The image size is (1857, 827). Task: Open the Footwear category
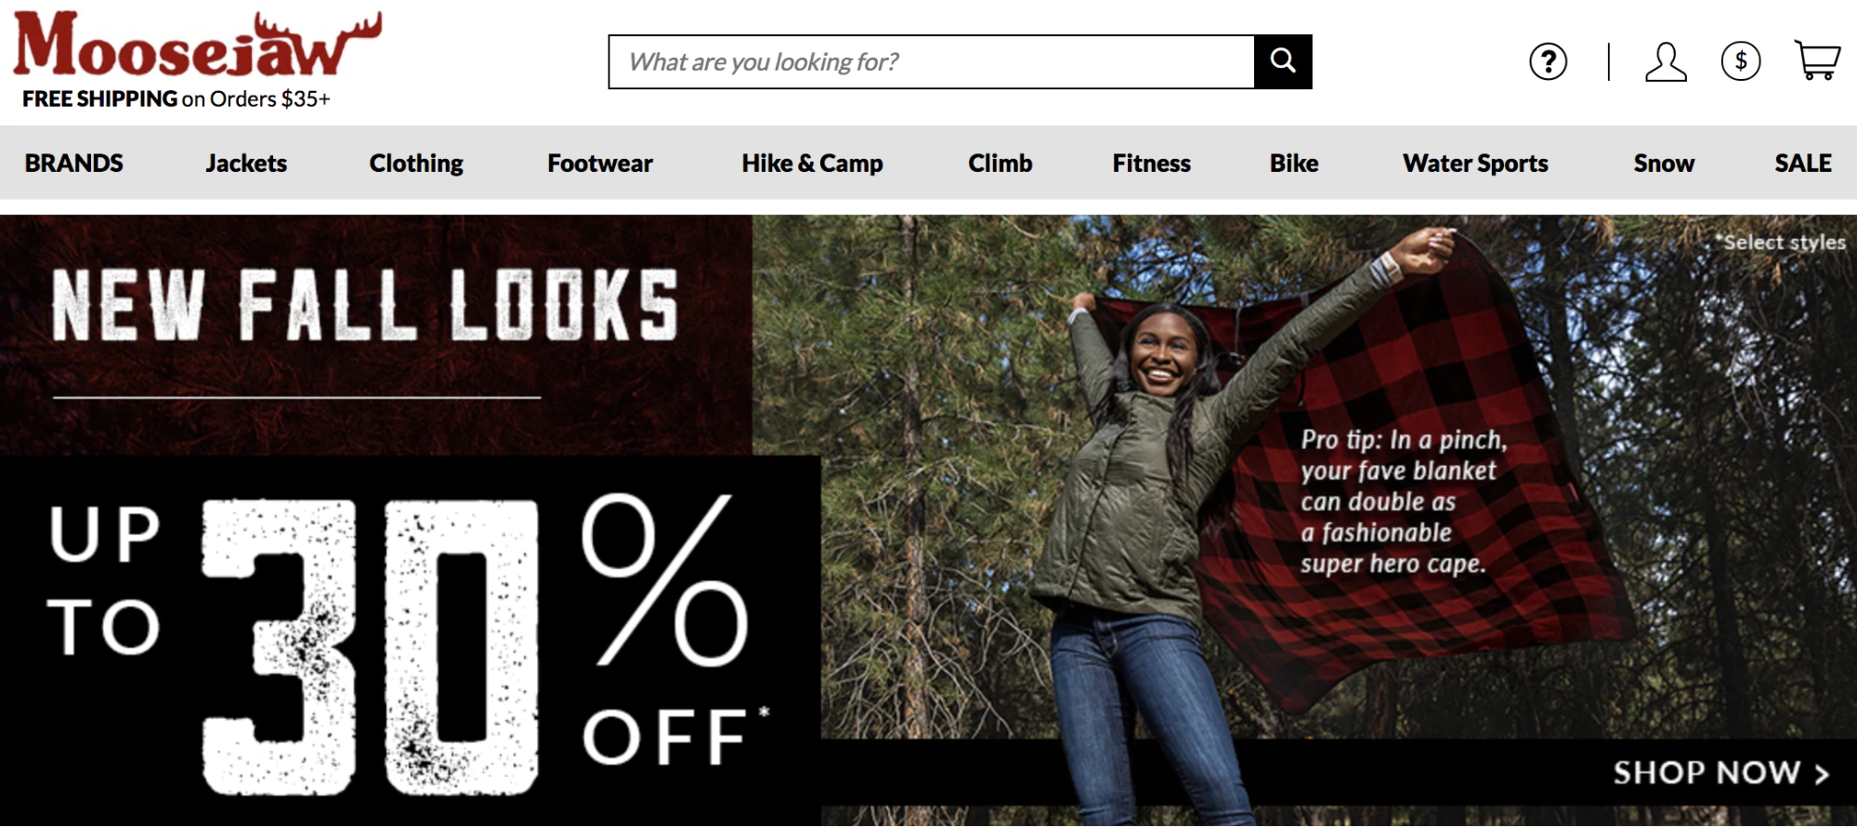tap(600, 163)
